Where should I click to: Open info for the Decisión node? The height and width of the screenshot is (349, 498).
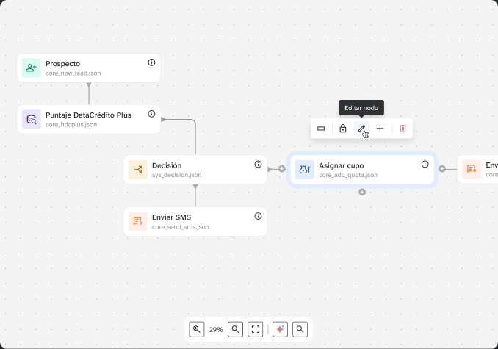pyautogui.click(x=258, y=164)
